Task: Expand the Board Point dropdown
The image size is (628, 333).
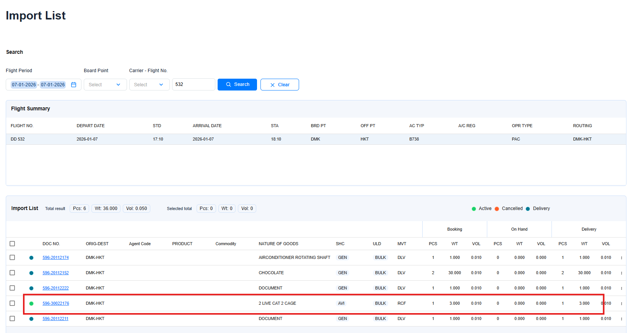Action: 105,85
